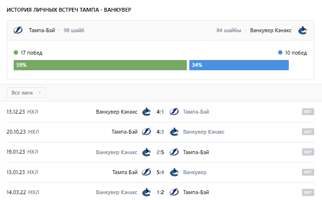Open the Все лиги league filter dropdown
322x200 pixels.
[x=26, y=93]
